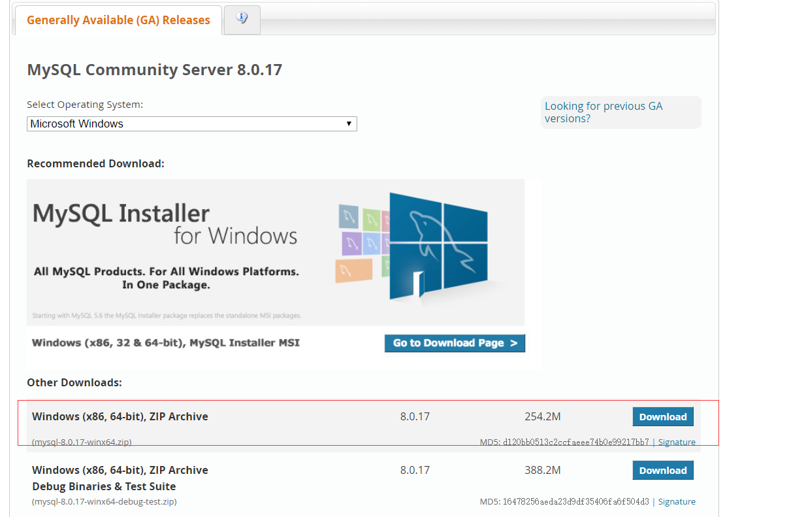Click the 388.2M file size
Image resolution: width=789 pixels, height=517 pixels.
tap(543, 471)
